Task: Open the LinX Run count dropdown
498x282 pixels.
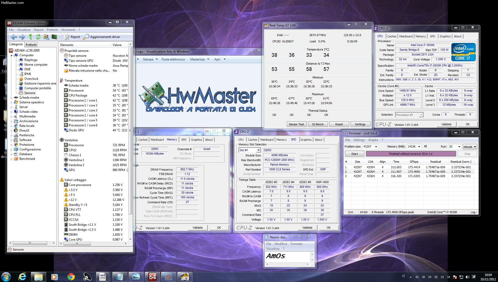Action: point(459,147)
